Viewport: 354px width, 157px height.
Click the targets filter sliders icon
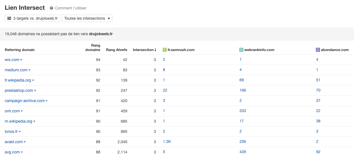pyautogui.click(x=9, y=18)
